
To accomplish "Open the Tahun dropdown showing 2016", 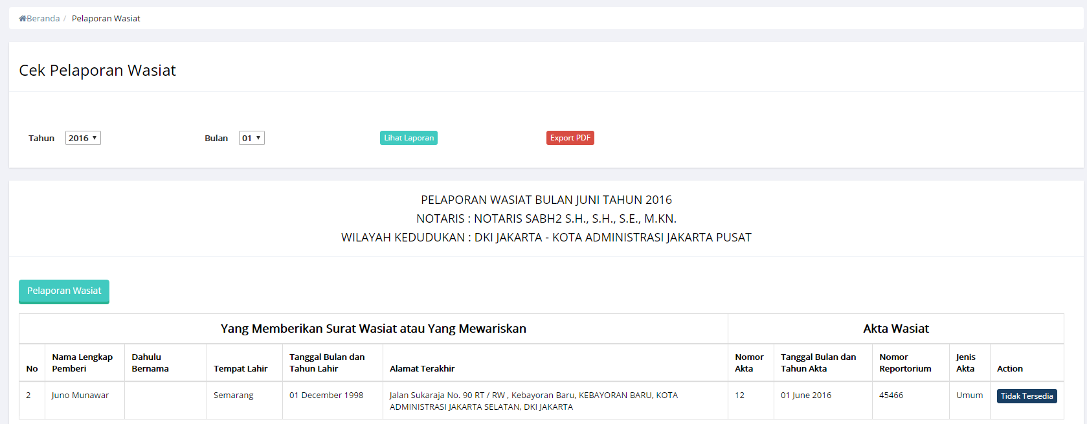I will click(x=83, y=138).
